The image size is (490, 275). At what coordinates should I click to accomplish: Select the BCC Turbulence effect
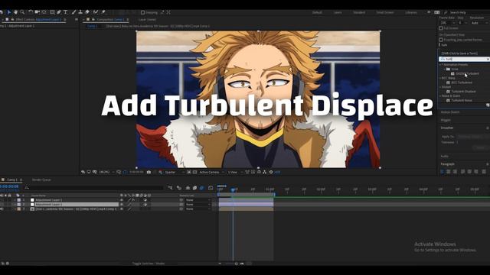[x=461, y=82]
